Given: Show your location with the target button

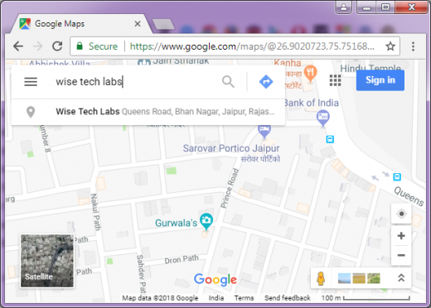Looking at the screenshot, I should point(401,214).
